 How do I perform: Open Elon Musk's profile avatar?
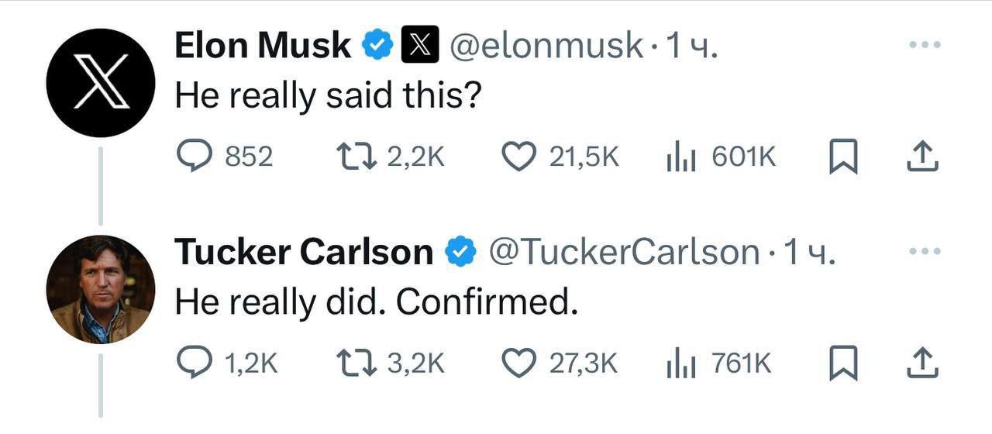(101, 83)
